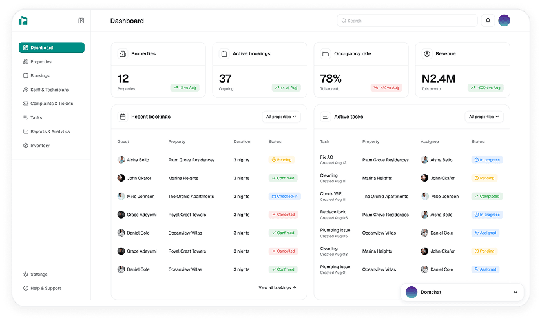
Task: Expand the Domchat chevron
Action: tap(516, 292)
